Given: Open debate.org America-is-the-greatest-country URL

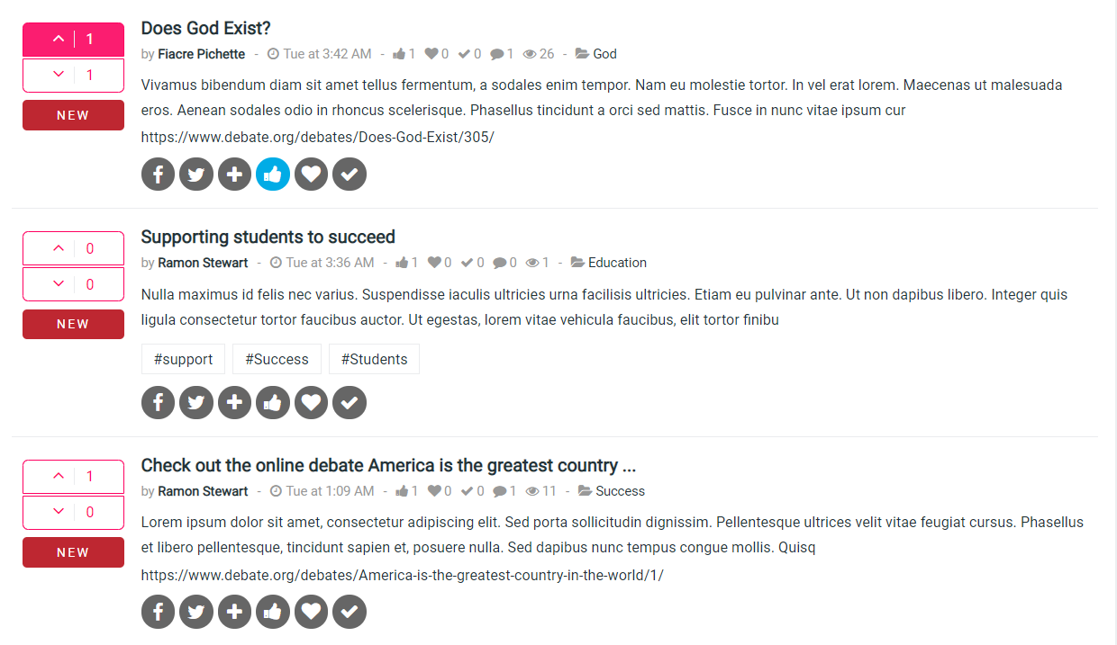Looking at the screenshot, I should (402, 575).
